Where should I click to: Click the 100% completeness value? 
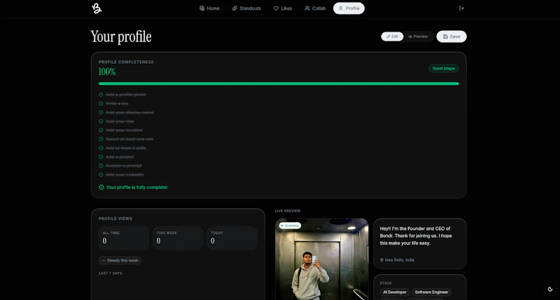(107, 72)
